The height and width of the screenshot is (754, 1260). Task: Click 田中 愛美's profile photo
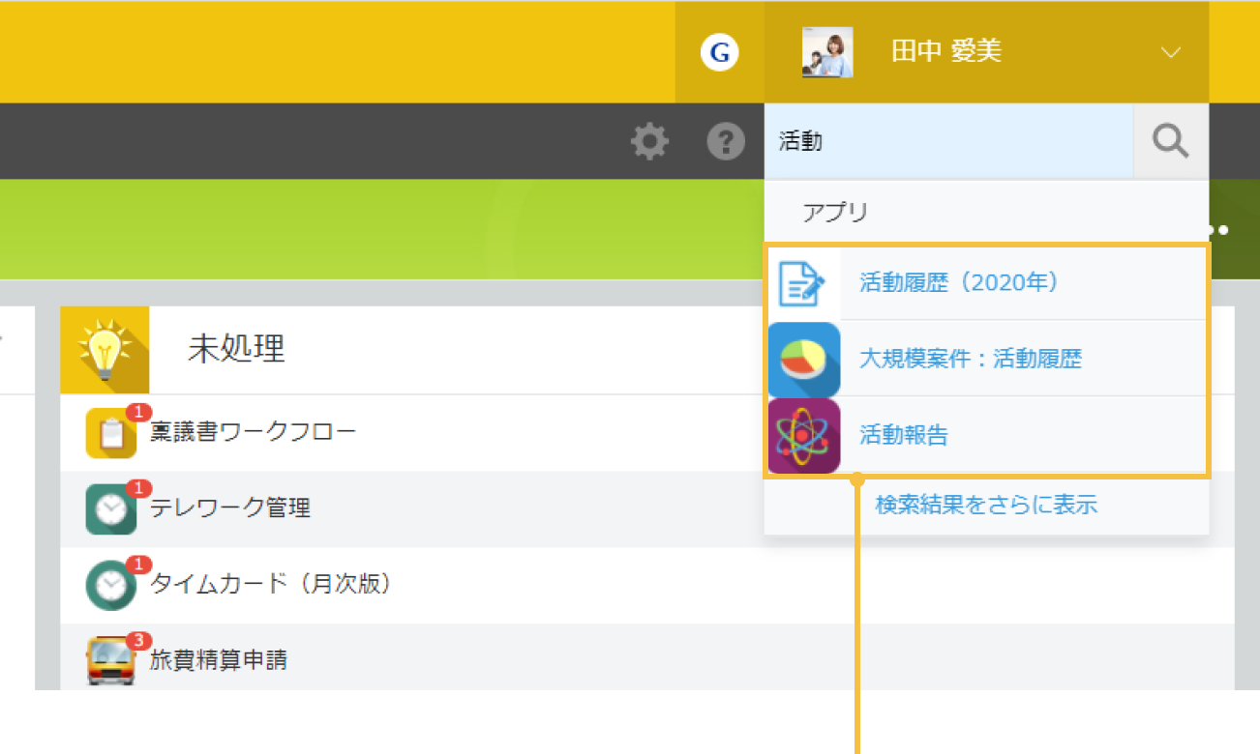point(827,51)
